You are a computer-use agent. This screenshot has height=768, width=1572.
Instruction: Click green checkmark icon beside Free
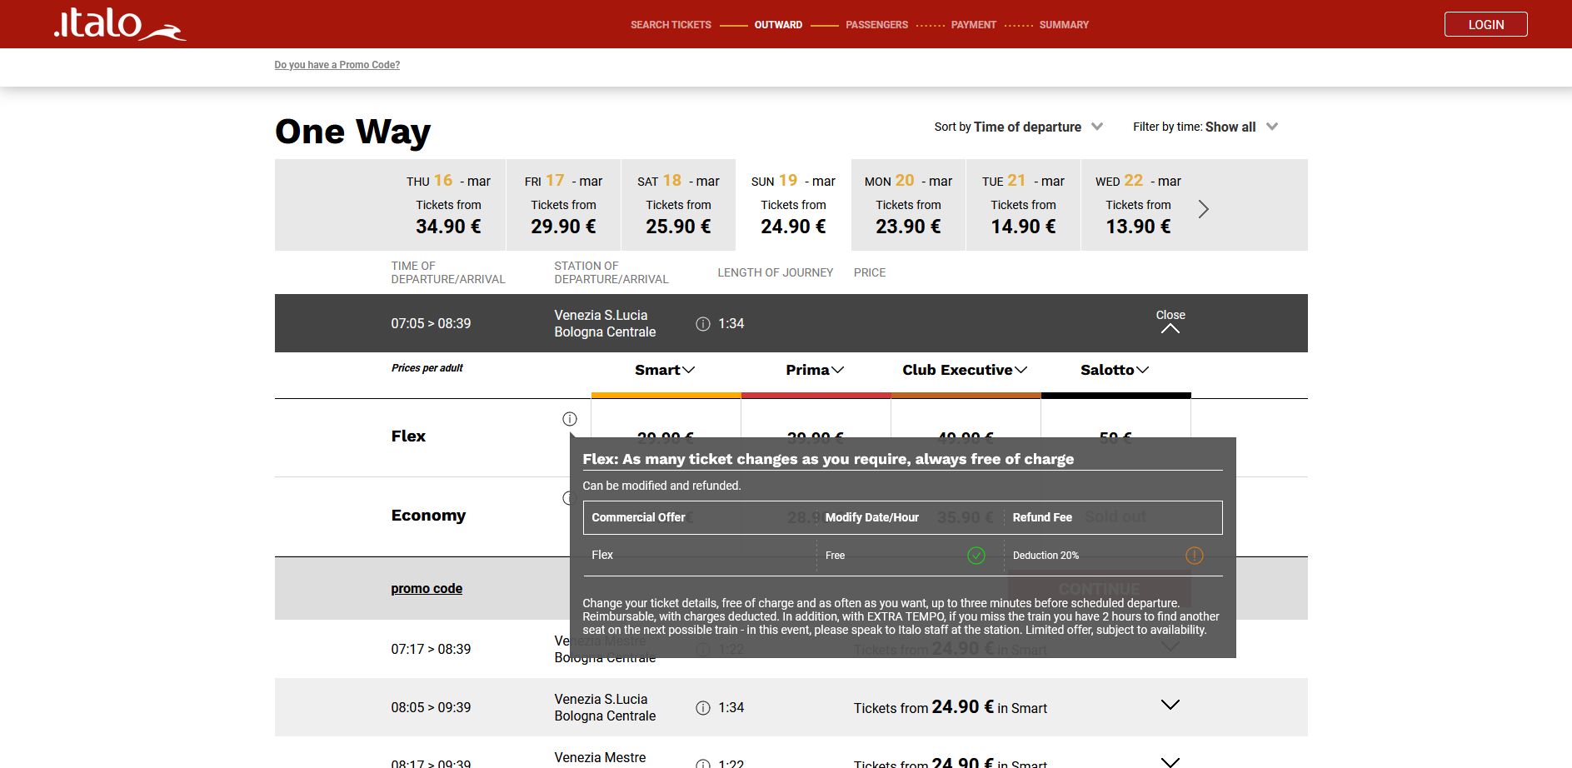pyautogui.click(x=976, y=556)
